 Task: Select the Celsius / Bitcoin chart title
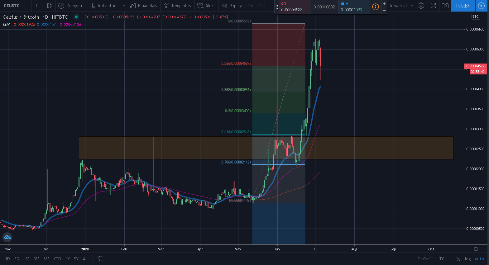pos(35,17)
